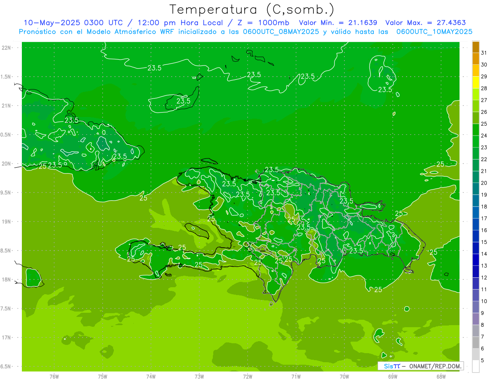Click the '20N' latitude axis label
The image size is (495, 382).
point(7,164)
